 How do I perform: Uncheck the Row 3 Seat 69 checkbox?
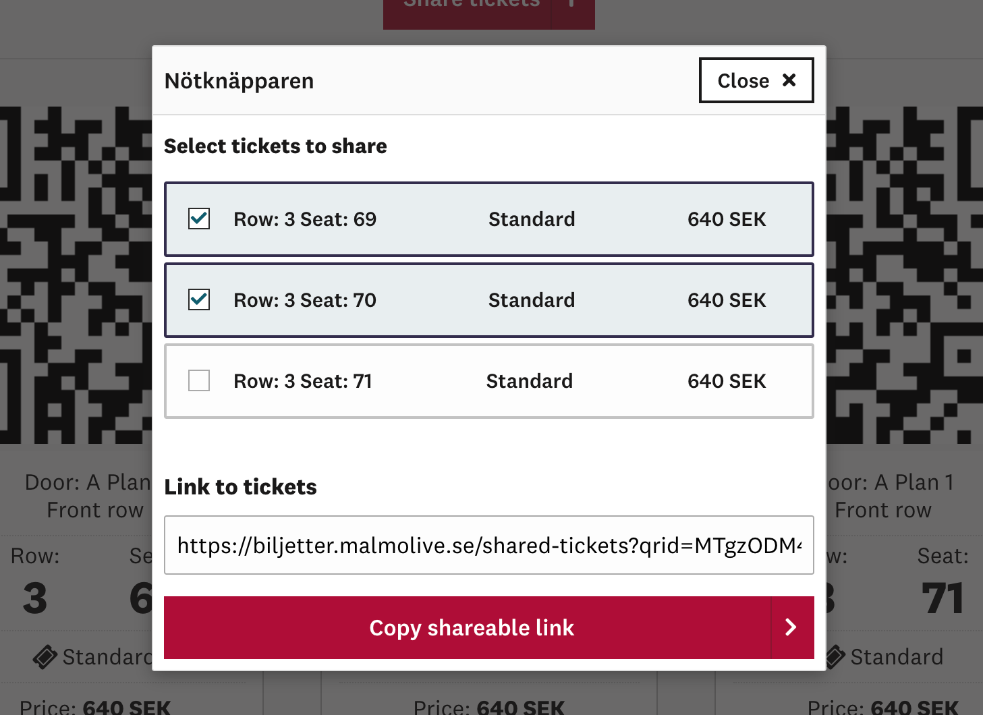point(199,219)
